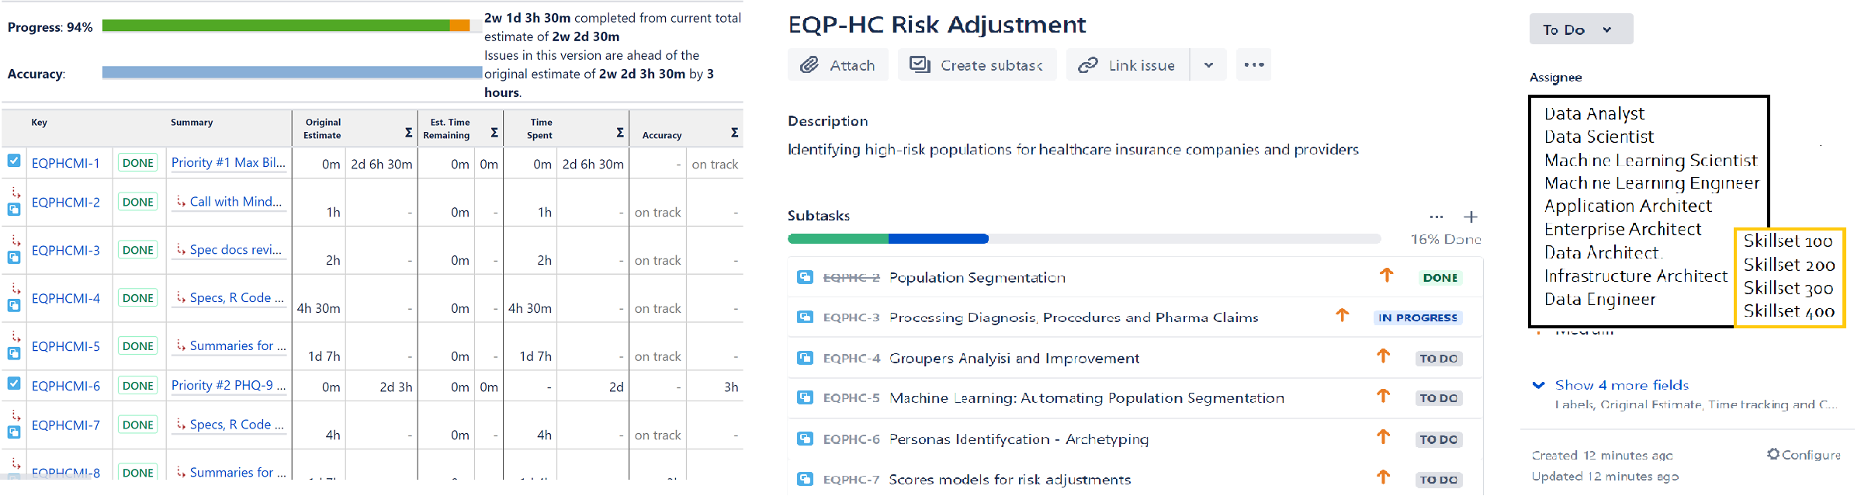Toggle checkbox for EQPHCMI-6 row

pos(14,383)
